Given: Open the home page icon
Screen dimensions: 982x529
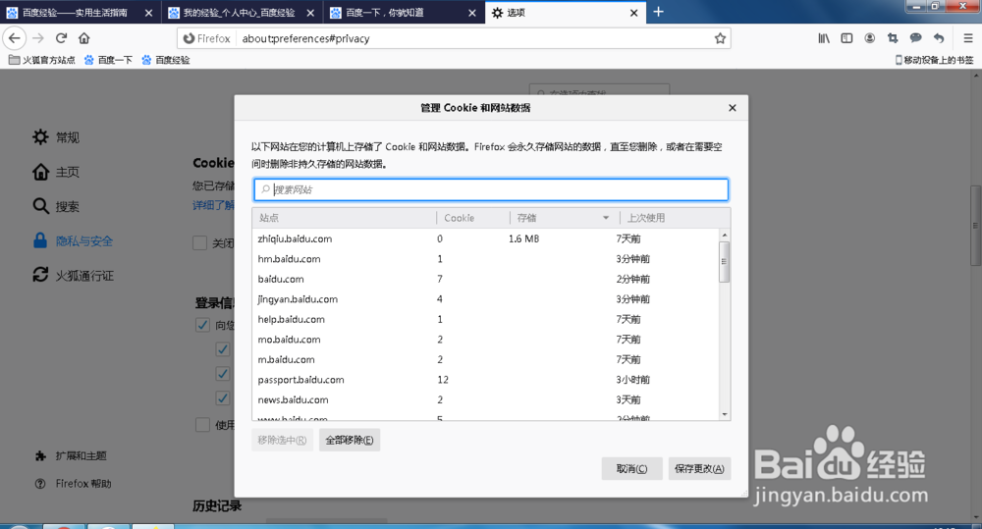Looking at the screenshot, I should click(83, 38).
